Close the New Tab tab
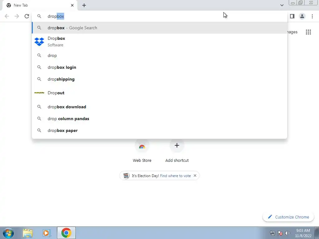 tap(72, 5)
